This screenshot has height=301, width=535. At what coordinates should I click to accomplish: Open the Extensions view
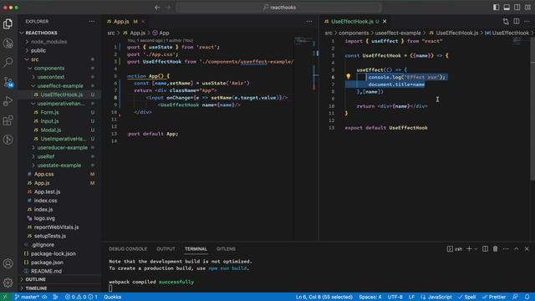point(8,120)
